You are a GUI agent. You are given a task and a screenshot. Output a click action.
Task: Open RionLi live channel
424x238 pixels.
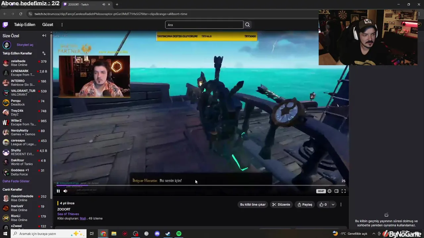point(25,218)
